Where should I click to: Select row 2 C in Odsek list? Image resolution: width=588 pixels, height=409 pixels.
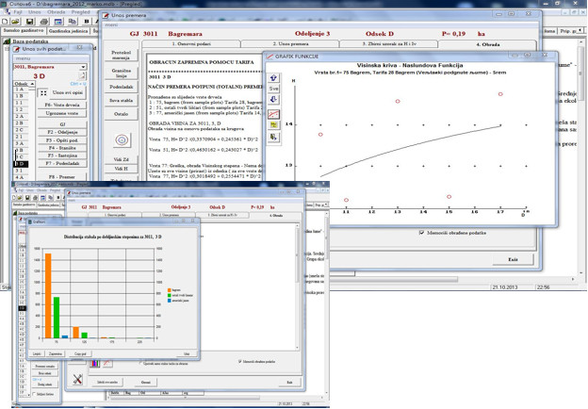pos(21,130)
